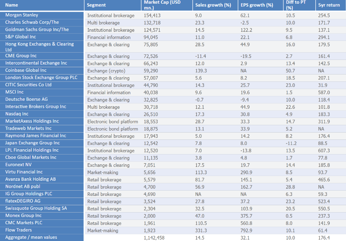Click the S&P Global Inc name cell
The image size is (346, 241).
pyautogui.click(x=20, y=37)
